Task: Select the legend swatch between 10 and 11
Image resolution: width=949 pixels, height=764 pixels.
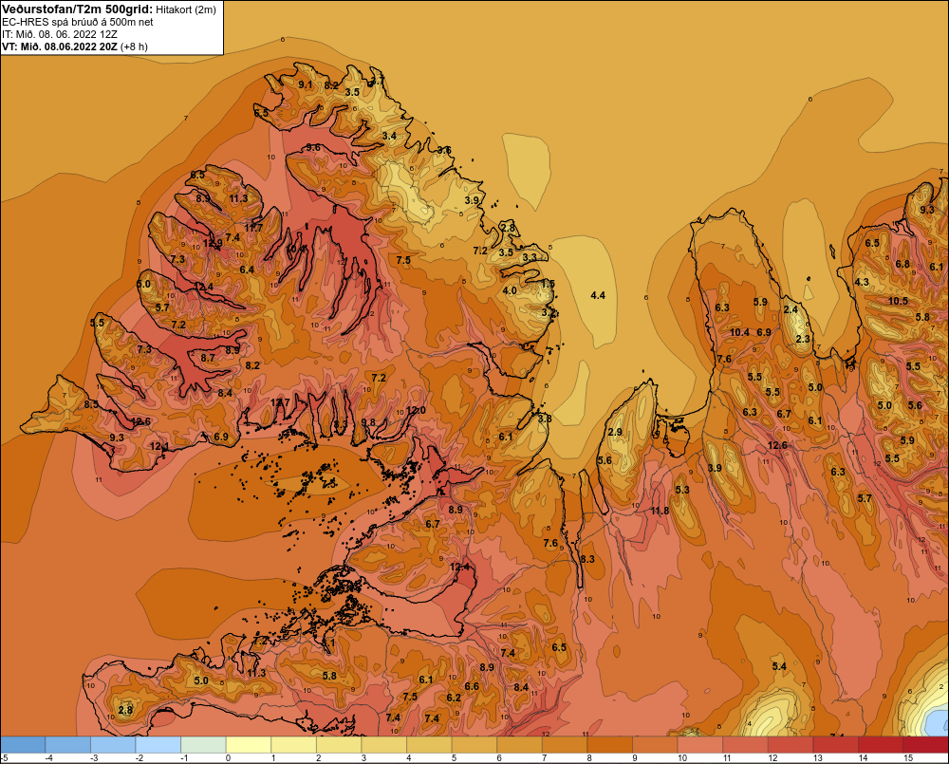Action: pos(700,745)
